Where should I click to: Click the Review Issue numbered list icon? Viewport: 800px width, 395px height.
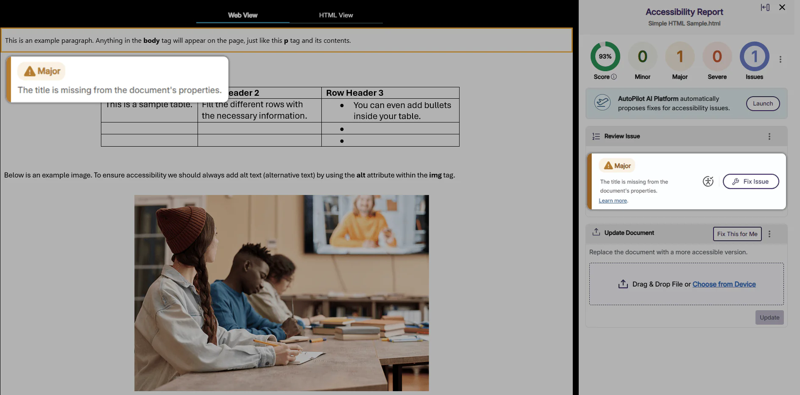point(596,136)
